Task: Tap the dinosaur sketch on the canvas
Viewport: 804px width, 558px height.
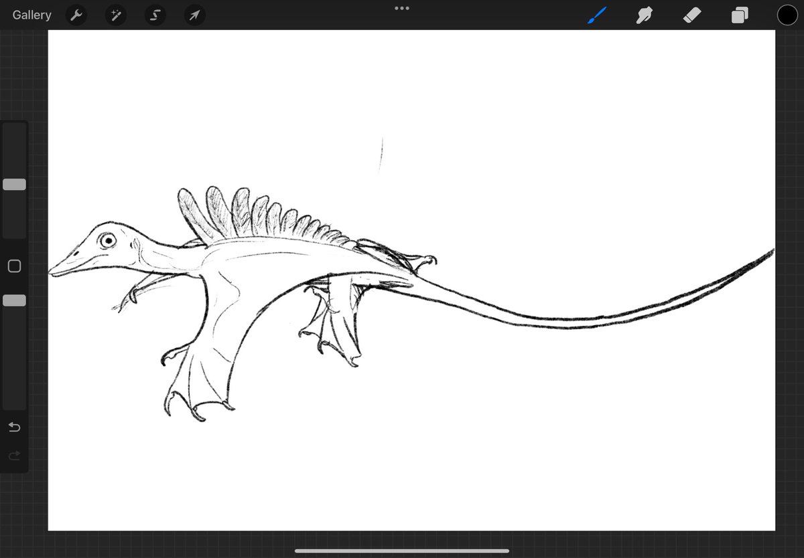Action: (234, 268)
